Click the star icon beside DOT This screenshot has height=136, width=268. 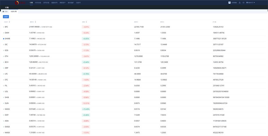pyautogui.click(x=4, y=115)
